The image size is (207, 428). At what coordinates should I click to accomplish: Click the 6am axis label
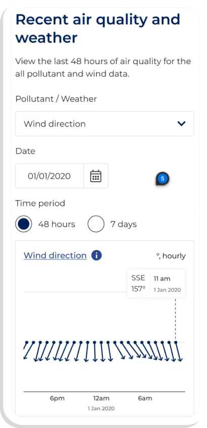(145, 398)
